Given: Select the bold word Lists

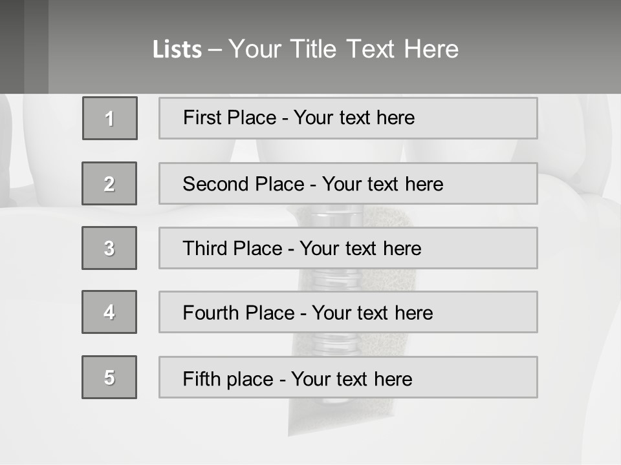Looking at the screenshot, I should 177,50.
